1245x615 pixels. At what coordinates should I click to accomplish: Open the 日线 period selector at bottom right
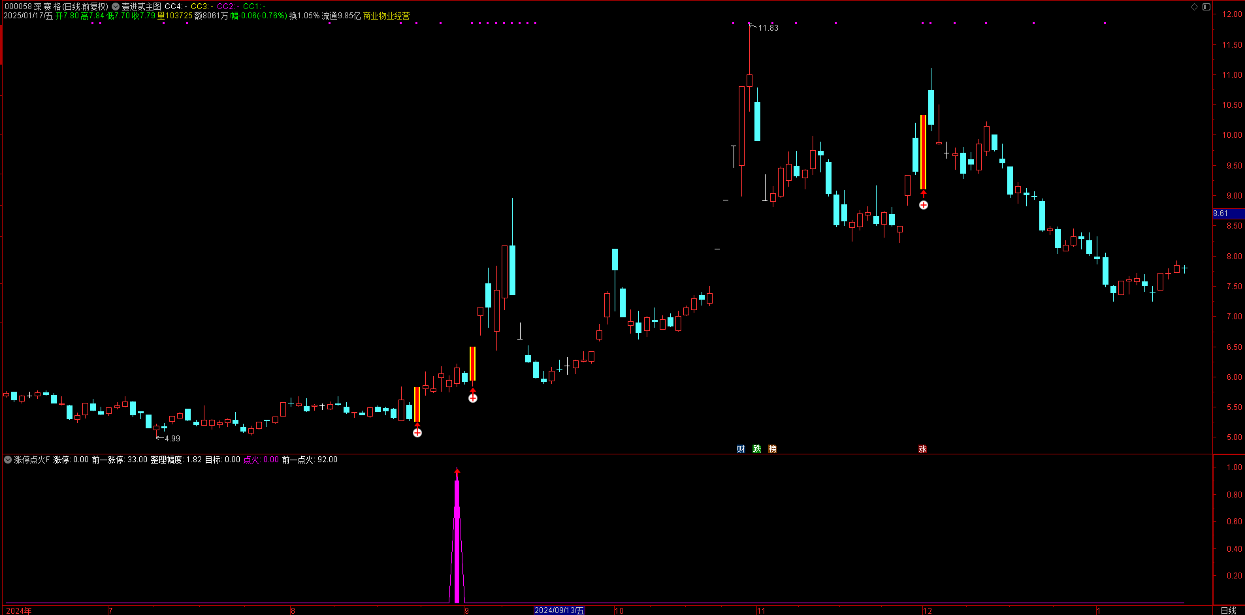(x=1228, y=610)
